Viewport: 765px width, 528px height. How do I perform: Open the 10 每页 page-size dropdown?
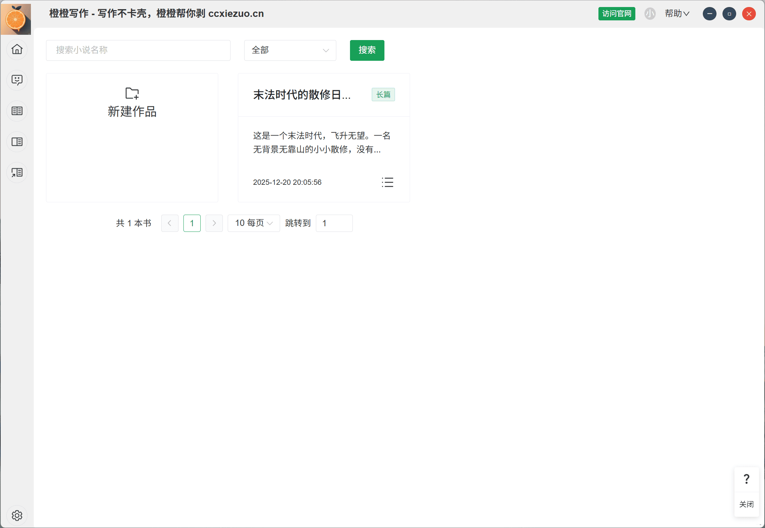click(253, 223)
